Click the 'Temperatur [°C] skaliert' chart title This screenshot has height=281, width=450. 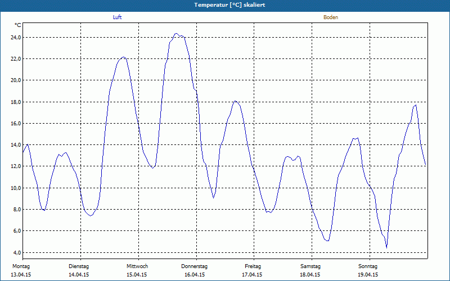pyautogui.click(x=229, y=5)
